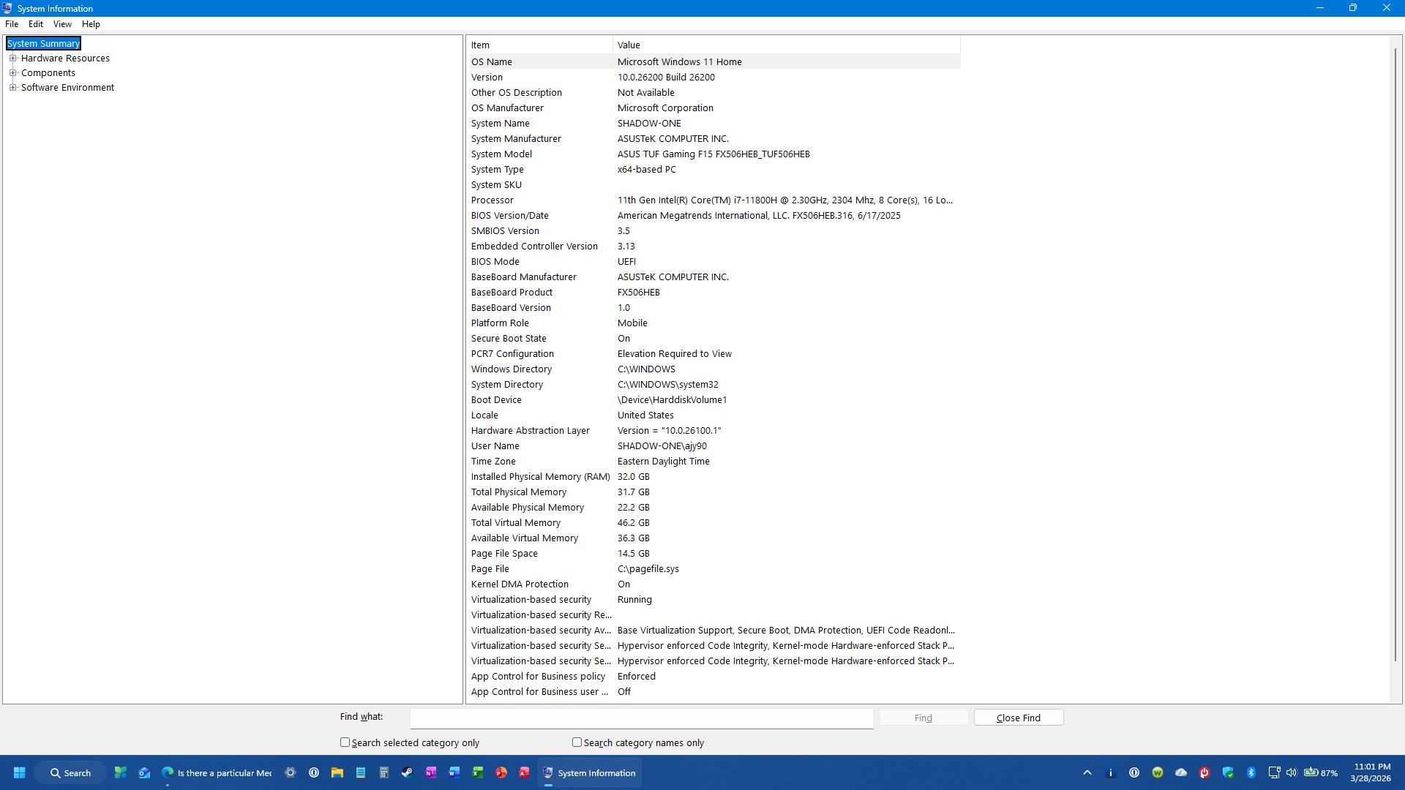Select Components tree label
1405x790 pixels.
(48, 72)
